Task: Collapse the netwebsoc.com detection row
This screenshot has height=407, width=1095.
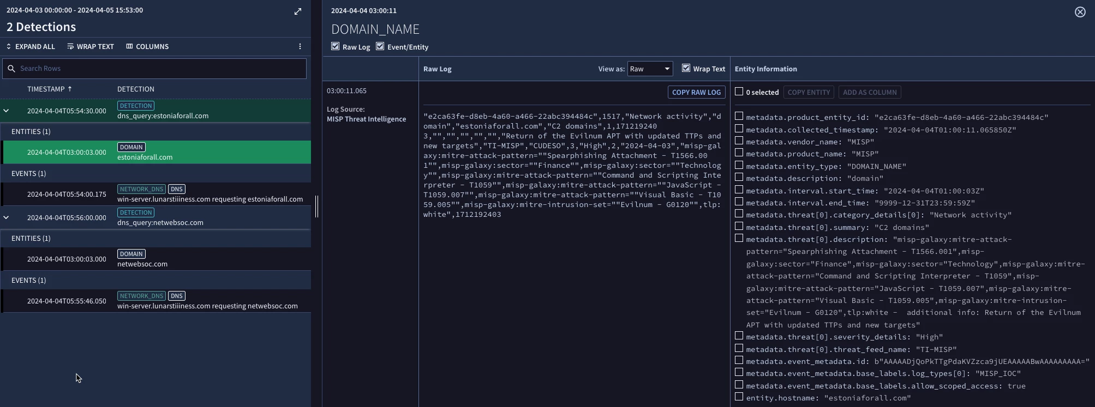Action: 6,217
